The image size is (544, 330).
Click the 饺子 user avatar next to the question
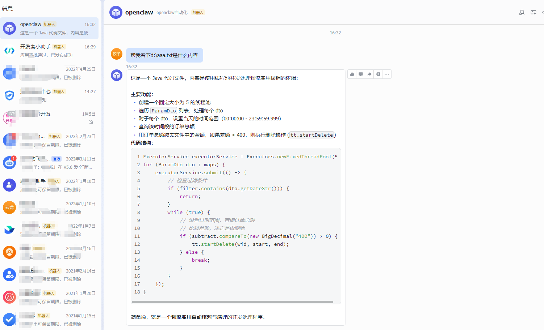point(116,54)
